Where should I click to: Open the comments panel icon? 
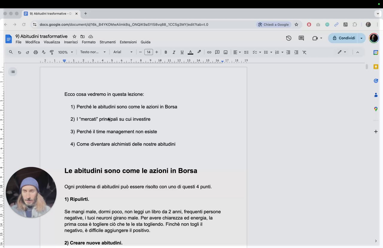coord(301,38)
